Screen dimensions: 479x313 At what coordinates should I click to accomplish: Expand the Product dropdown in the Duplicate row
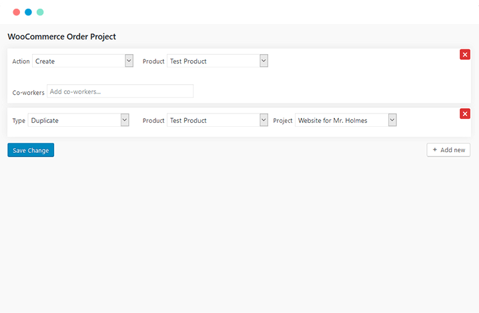[217, 120]
